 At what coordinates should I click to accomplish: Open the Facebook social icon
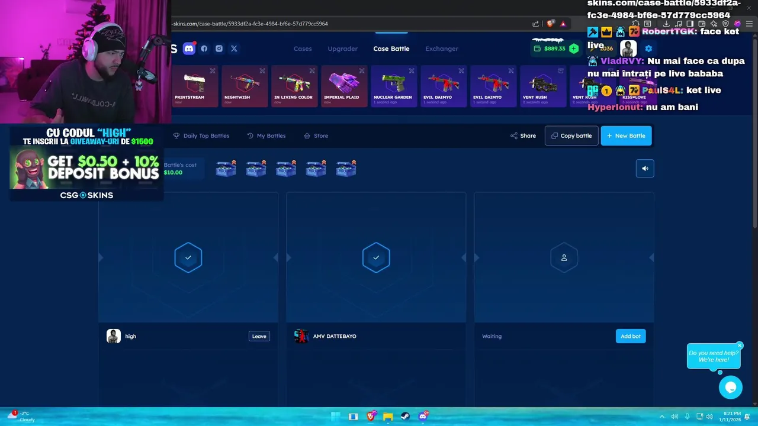[204, 49]
